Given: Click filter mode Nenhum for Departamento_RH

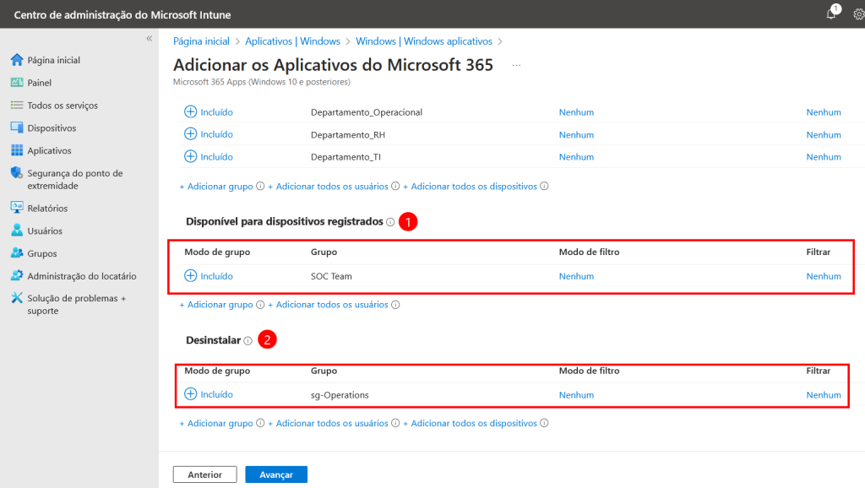Looking at the screenshot, I should 576,134.
